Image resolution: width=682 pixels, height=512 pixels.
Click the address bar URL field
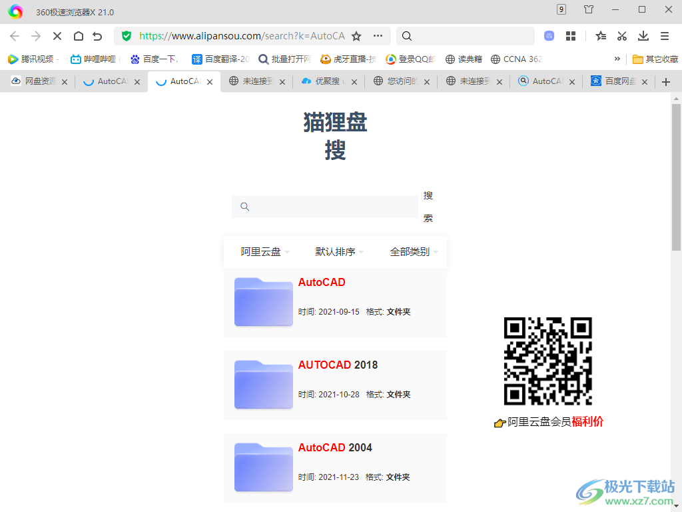click(242, 36)
